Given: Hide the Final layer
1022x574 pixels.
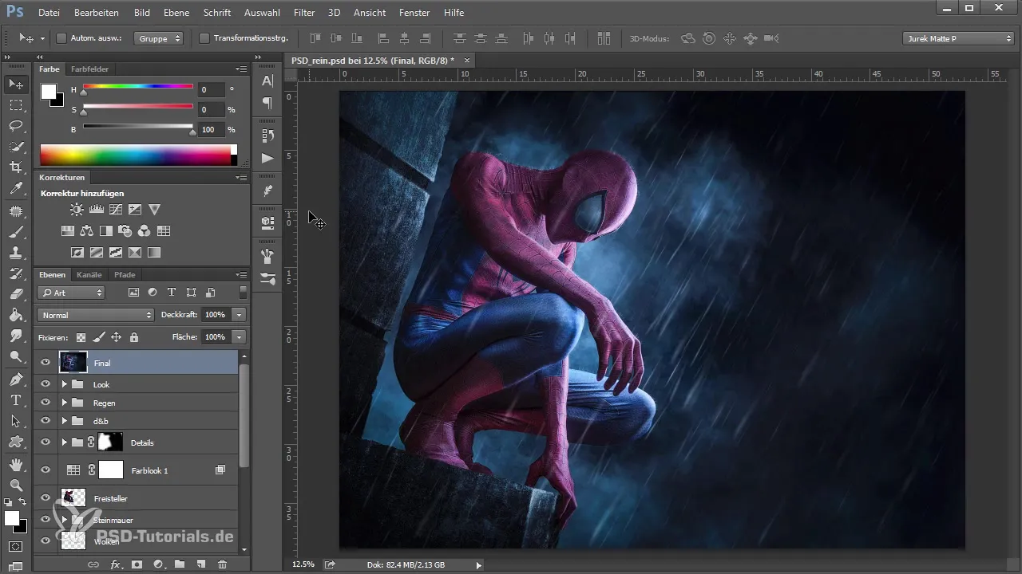Looking at the screenshot, I should coord(46,363).
